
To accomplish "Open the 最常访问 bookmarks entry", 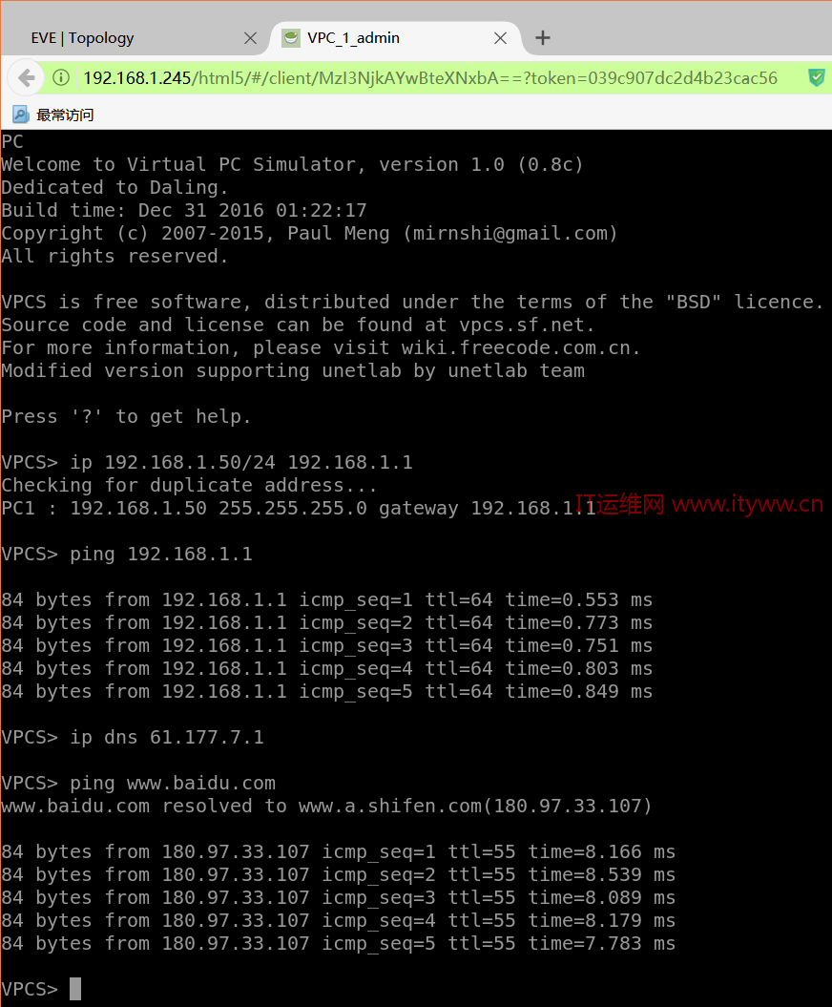I will 53,115.
